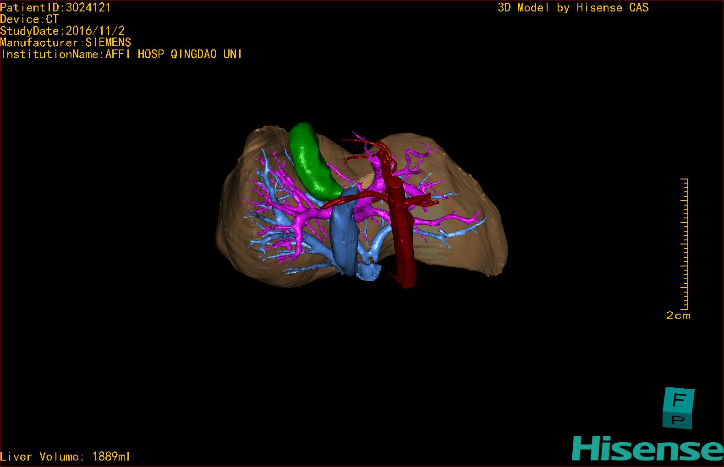Click the 2cm scale label
The width and height of the screenshot is (724, 467).
(x=678, y=315)
